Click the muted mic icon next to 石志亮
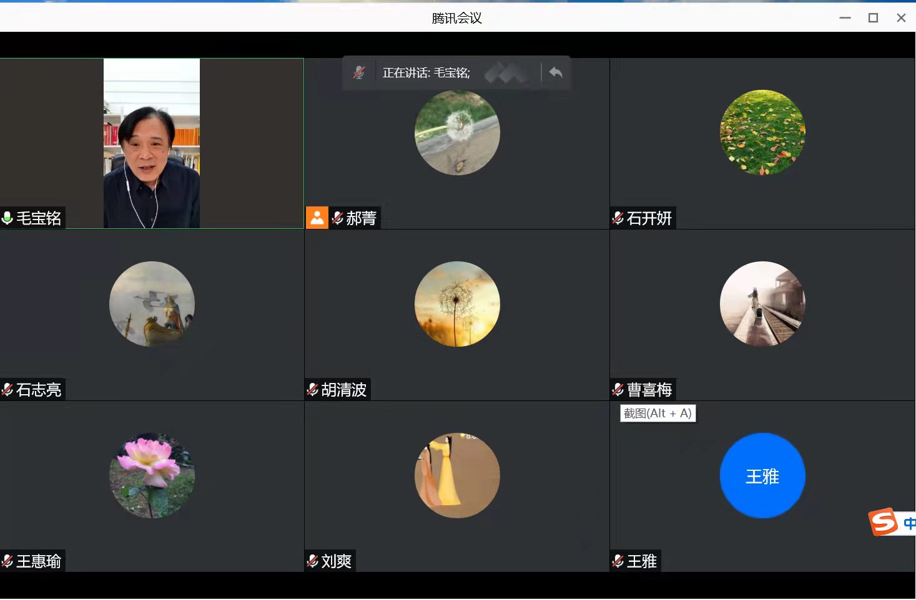The height and width of the screenshot is (600, 916). coord(7,390)
